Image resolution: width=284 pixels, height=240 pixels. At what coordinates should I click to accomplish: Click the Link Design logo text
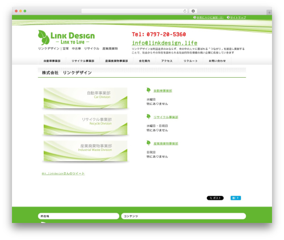point(73,38)
